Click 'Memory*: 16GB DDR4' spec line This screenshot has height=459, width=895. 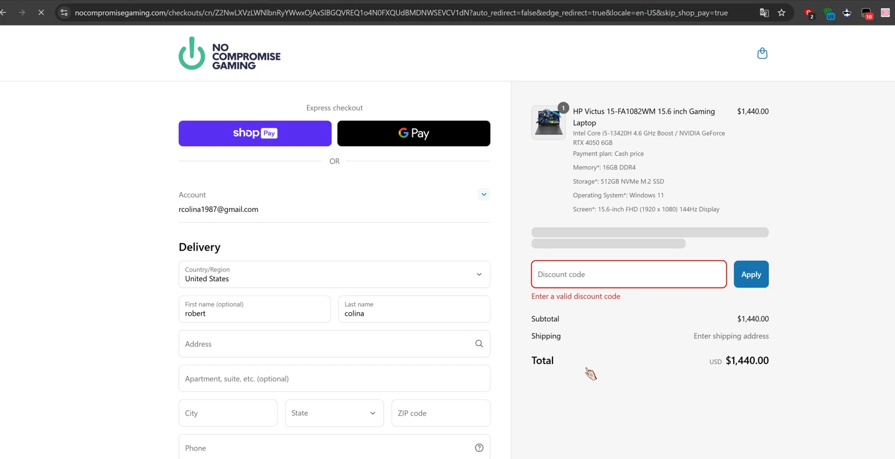(604, 168)
